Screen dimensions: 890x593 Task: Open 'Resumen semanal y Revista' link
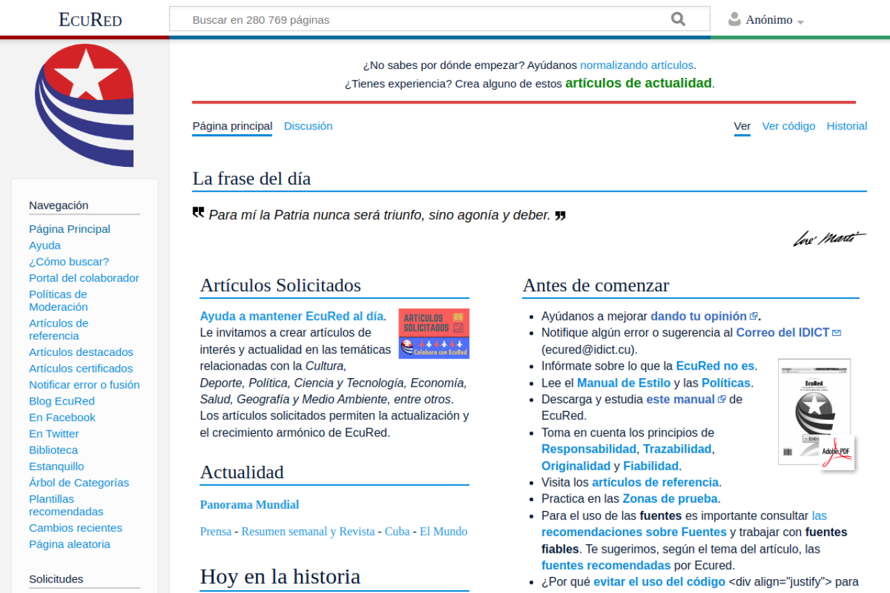308,532
